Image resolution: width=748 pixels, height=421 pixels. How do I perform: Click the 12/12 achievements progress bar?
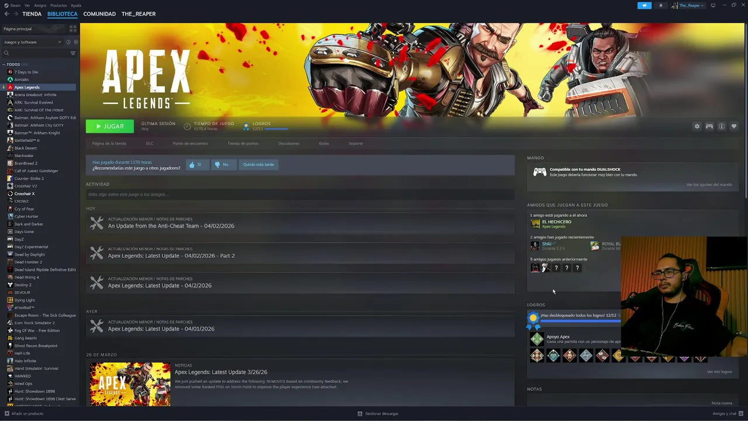[x=580, y=321]
